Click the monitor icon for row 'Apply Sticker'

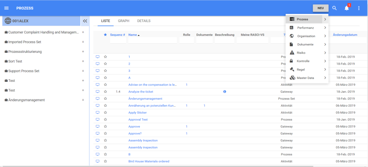tap(98, 112)
